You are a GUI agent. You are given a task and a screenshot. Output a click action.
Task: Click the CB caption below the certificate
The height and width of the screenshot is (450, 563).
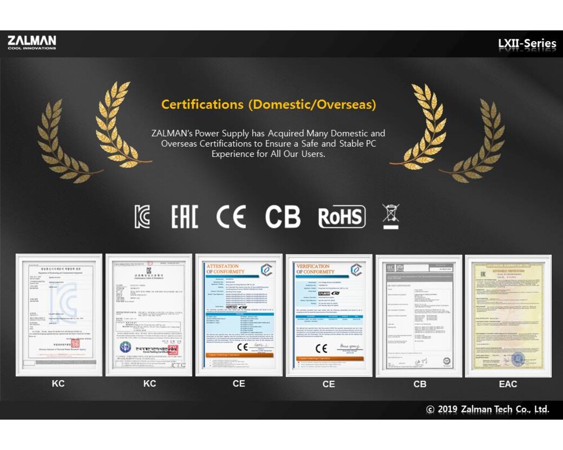(419, 384)
